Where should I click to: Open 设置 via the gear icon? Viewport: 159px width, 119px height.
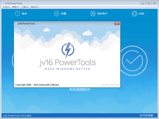56,13
